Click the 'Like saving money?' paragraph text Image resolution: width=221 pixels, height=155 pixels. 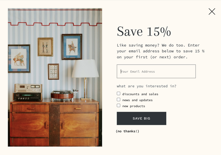[x=161, y=51]
